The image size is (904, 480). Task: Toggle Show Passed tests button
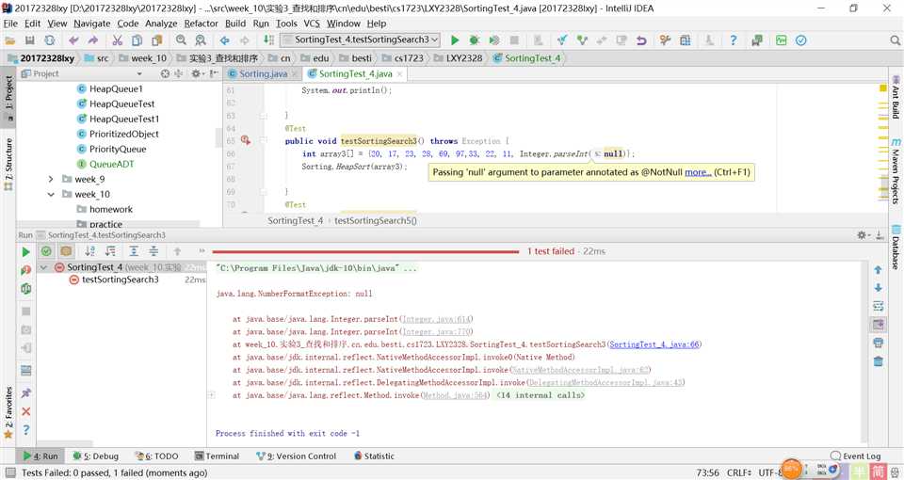(x=46, y=250)
